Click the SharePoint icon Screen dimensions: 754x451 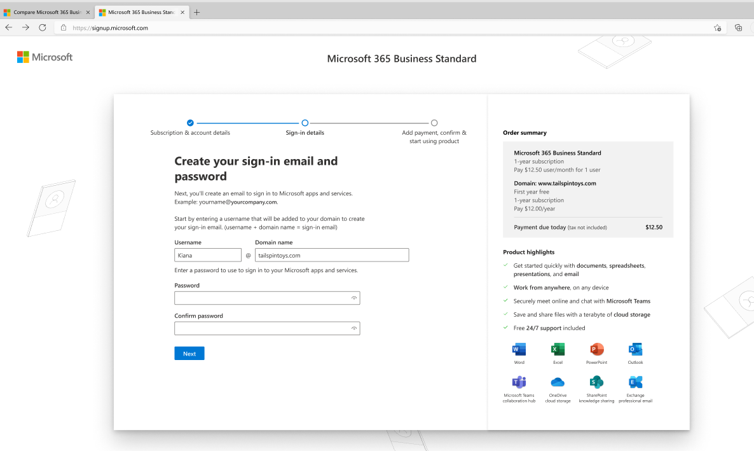[x=596, y=382]
